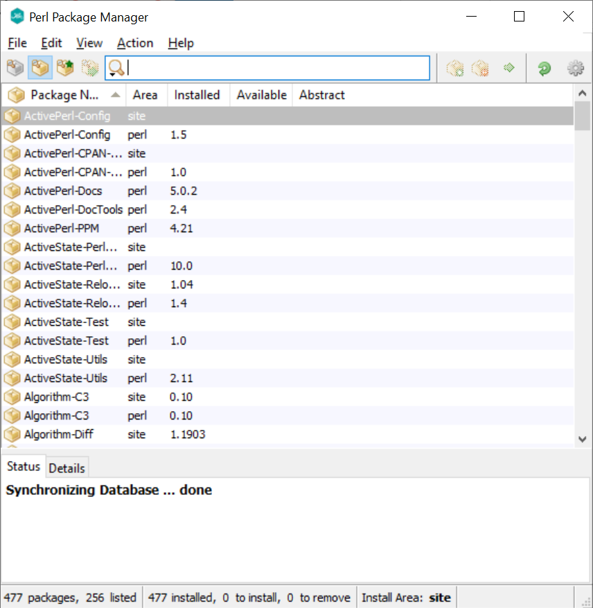Click package icon of ActiveState-Test version 1.0
The width and height of the screenshot is (593, 608).
pyautogui.click(x=12, y=340)
